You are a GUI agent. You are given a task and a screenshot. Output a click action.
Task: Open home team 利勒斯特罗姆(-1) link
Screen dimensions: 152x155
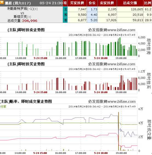coord(20,9)
